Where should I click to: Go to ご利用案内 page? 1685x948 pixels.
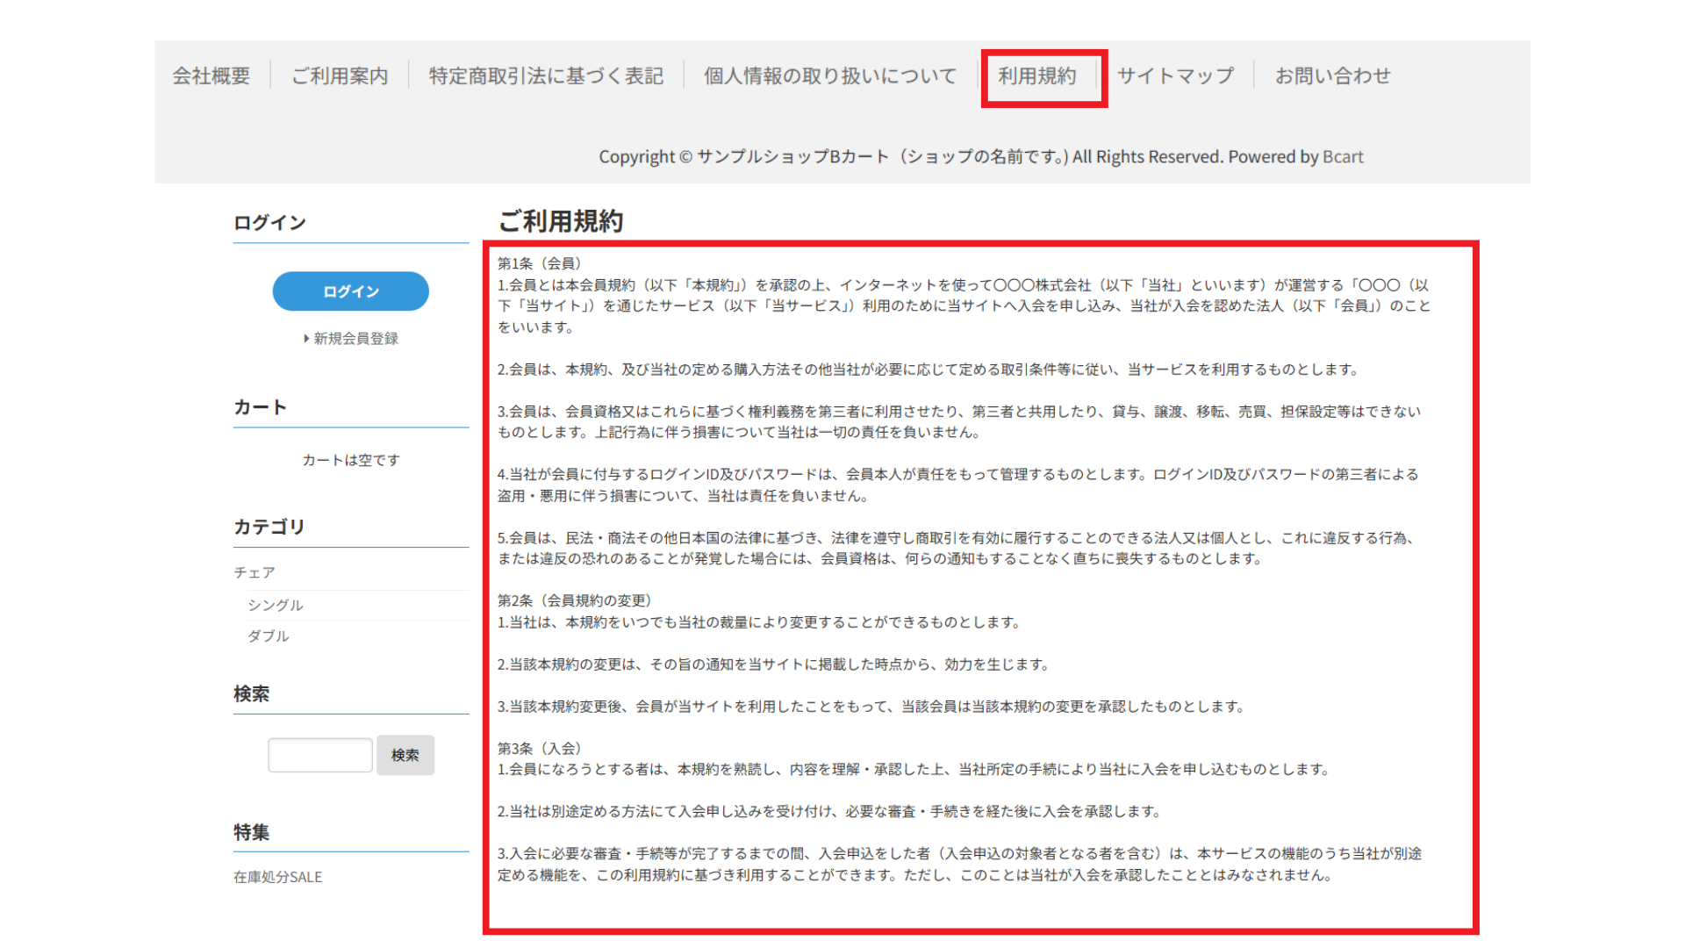pyautogui.click(x=340, y=76)
